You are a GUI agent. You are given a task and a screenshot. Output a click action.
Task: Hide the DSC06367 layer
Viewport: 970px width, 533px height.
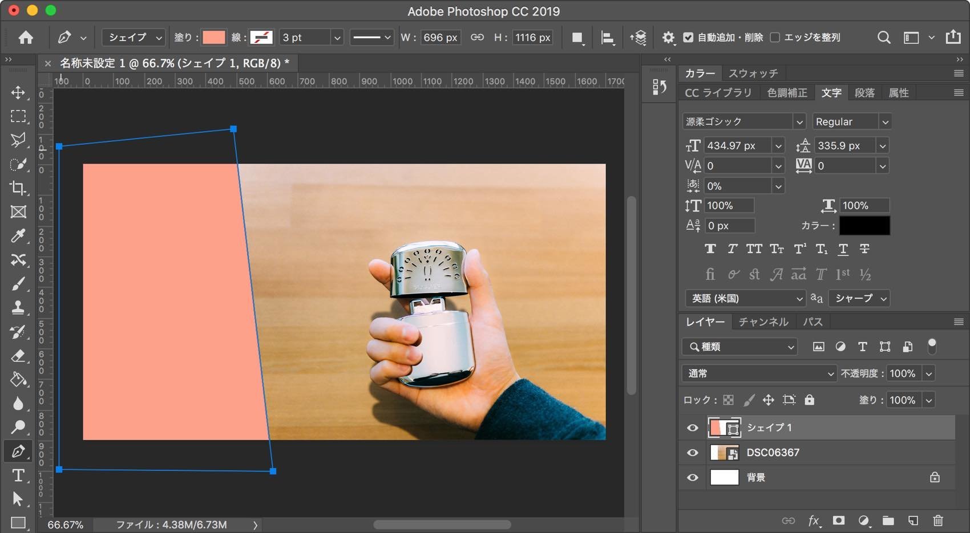693,453
